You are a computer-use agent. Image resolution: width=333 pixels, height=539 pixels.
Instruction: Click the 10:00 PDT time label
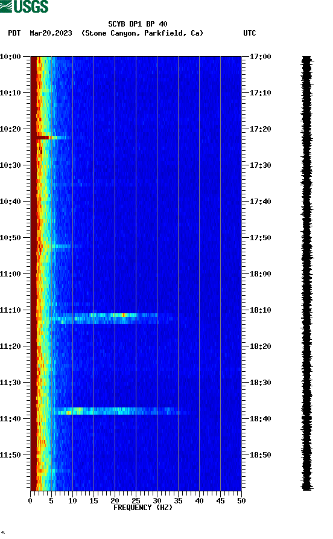point(10,56)
